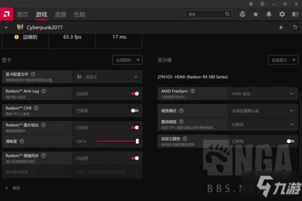Open the bug report icon in title bar
Viewport: 302px width, 201px height.
251,4
